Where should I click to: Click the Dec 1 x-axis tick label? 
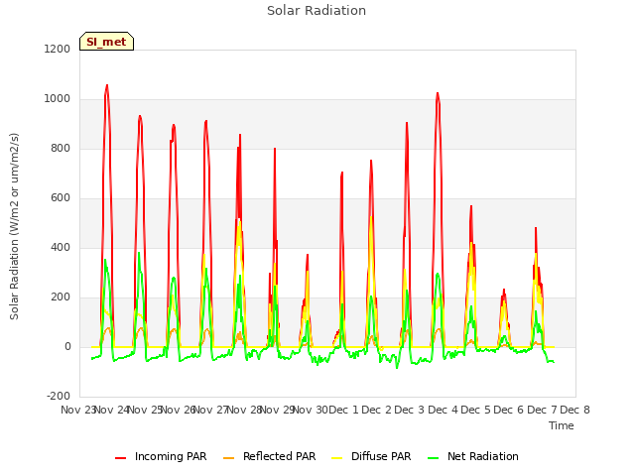(x=343, y=410)
